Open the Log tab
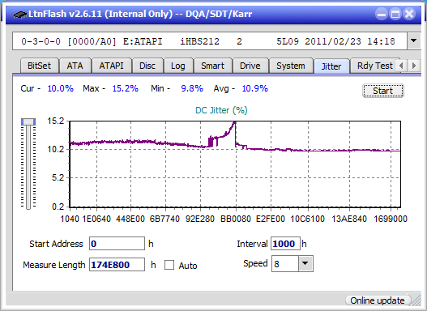427x311 pixels. pos(177,66)
